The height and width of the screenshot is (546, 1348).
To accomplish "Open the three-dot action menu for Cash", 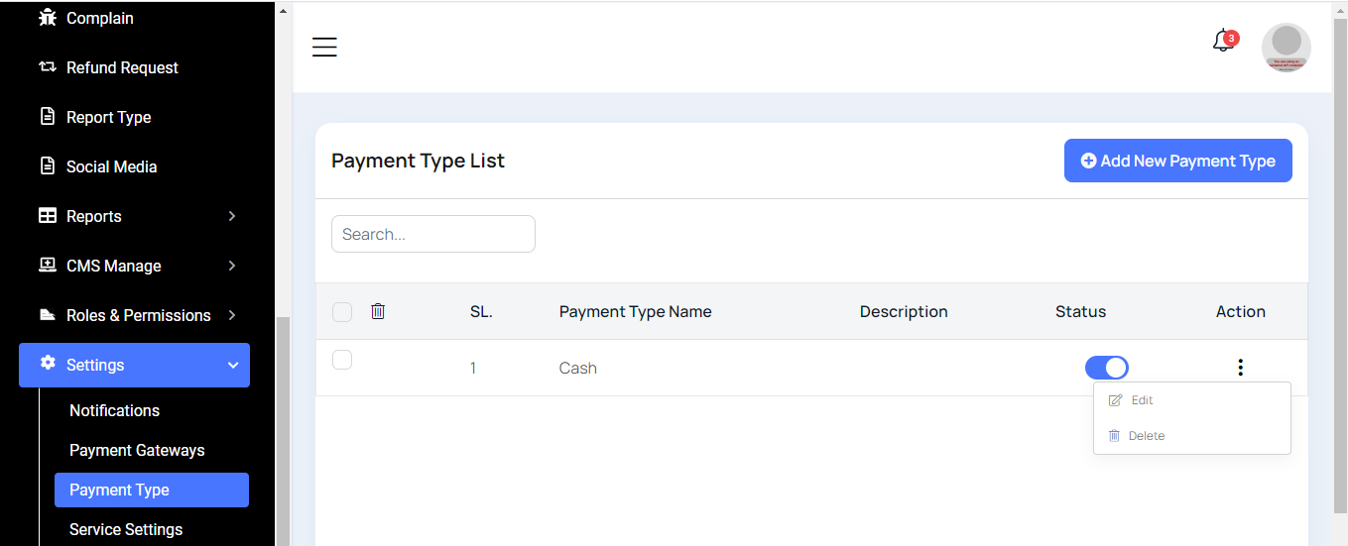I will [x=1240, y=368].
